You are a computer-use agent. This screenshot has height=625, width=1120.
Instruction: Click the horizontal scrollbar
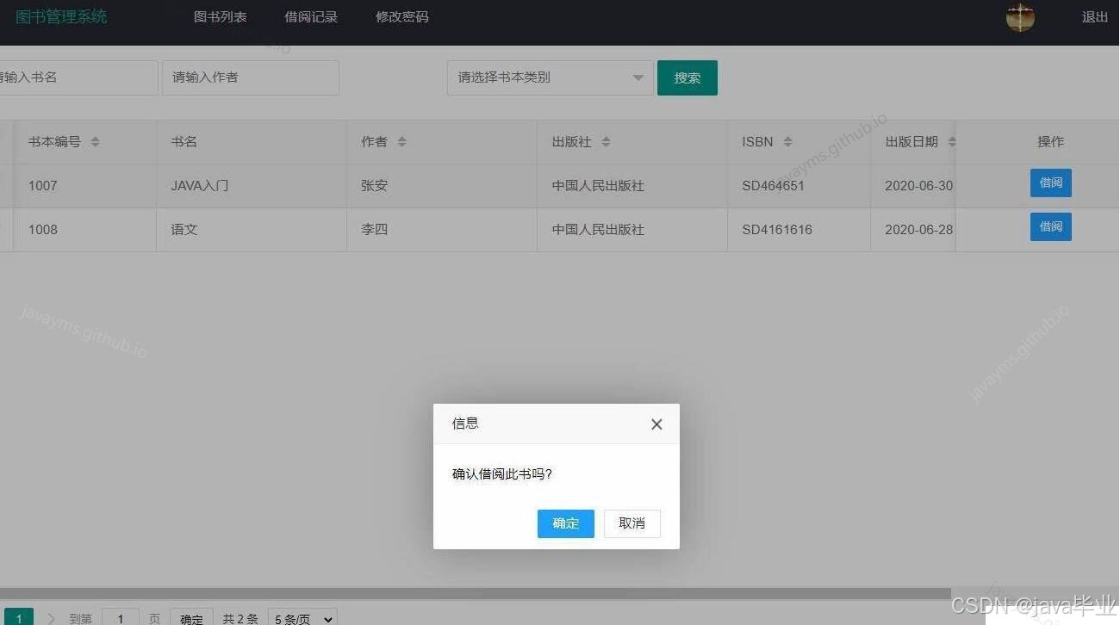point(474,594)
